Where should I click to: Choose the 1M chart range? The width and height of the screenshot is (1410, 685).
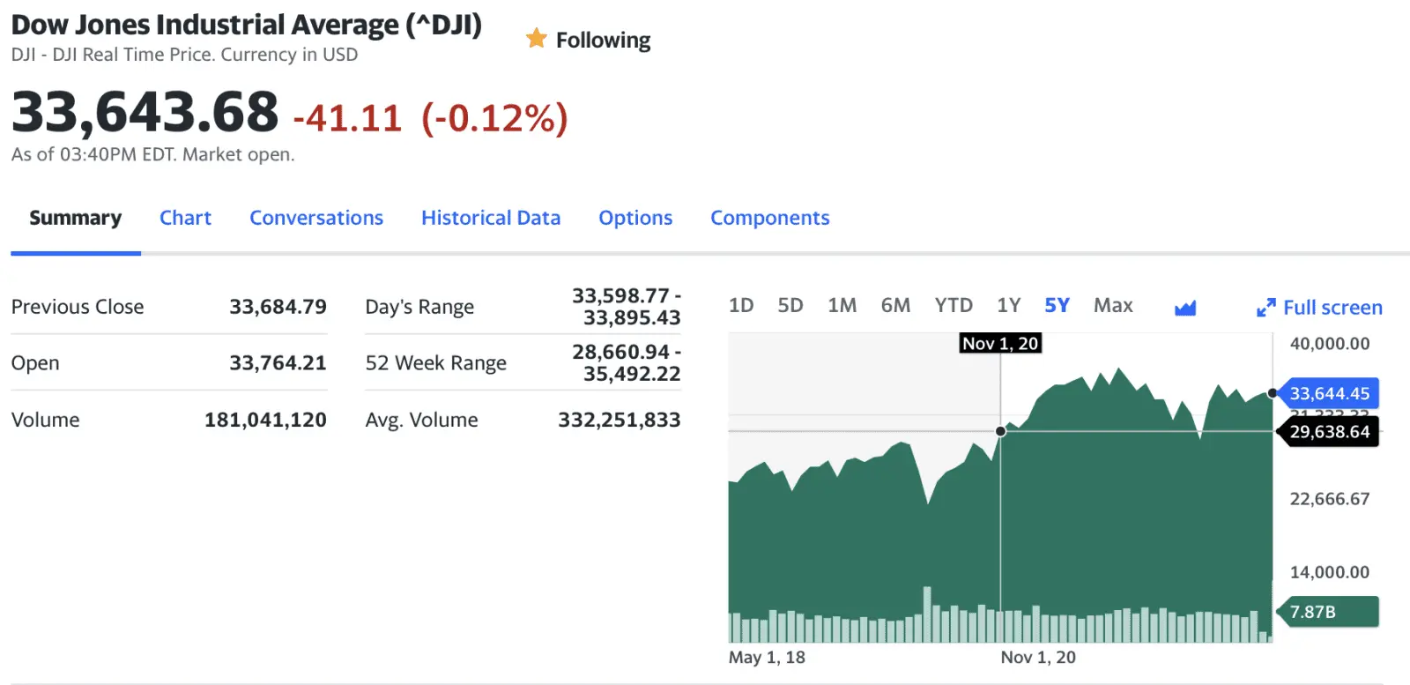(x=842, y=305)
